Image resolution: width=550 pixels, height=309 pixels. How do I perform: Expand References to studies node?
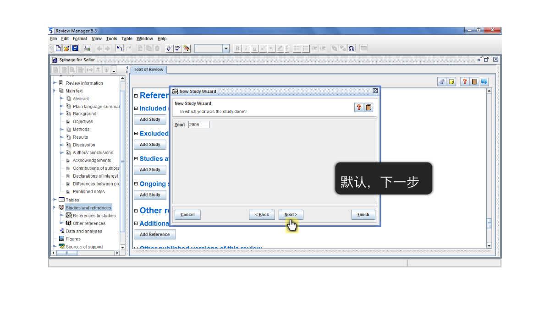click(61, 215)
